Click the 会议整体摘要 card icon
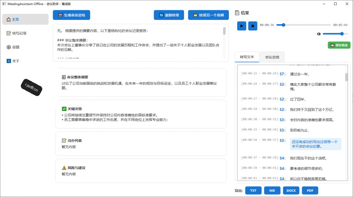The width and height of the screenshot is (353, 197). click(x=64, y=77)
